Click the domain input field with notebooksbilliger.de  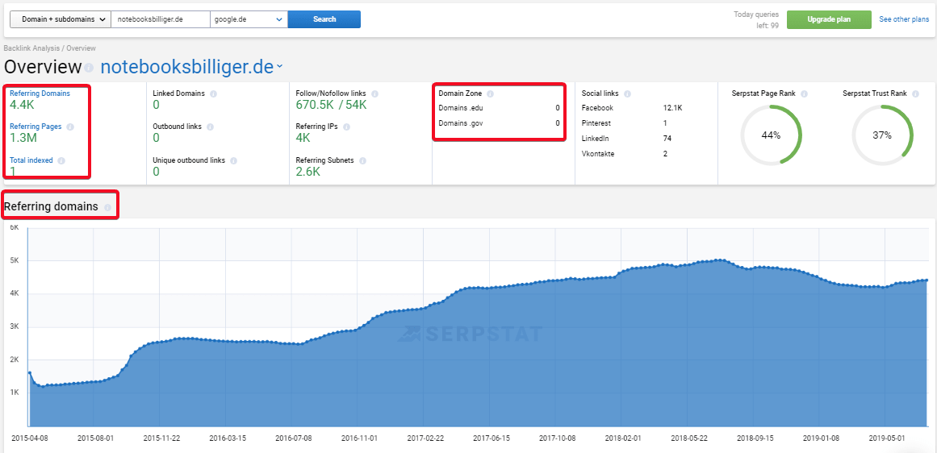pos(161,19)
